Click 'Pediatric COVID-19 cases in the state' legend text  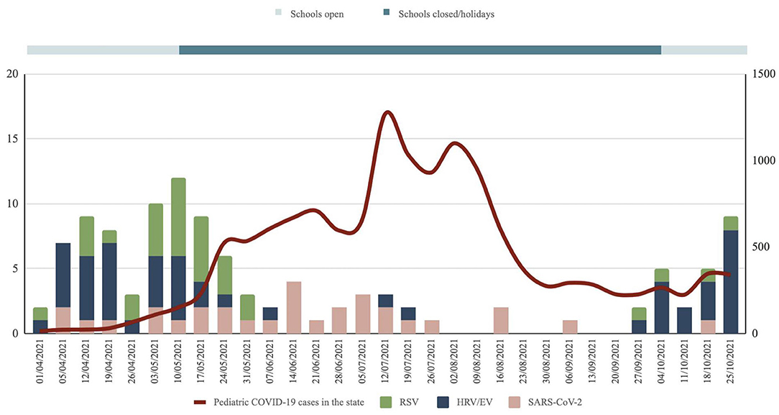point(289,401)
